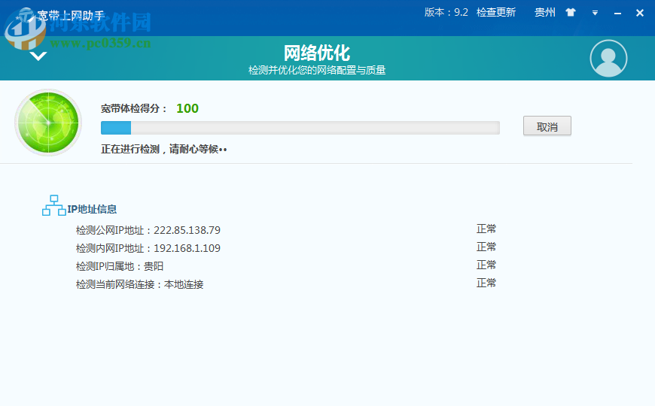
Task: Click the blue scan progress bar
Action: point(300,128)
